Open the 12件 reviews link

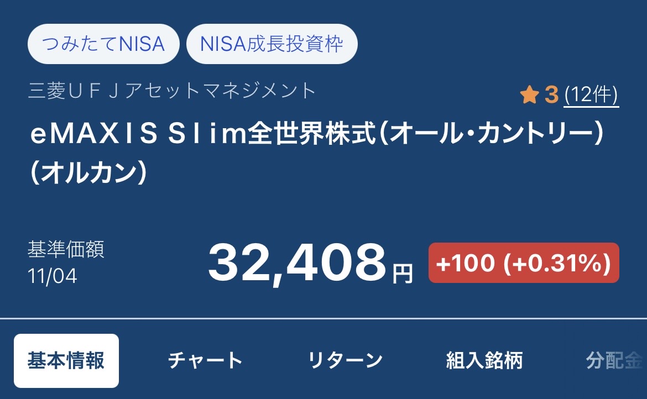(x=591, y=96)
